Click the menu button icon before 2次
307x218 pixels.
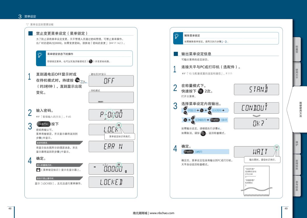[201, 91]
